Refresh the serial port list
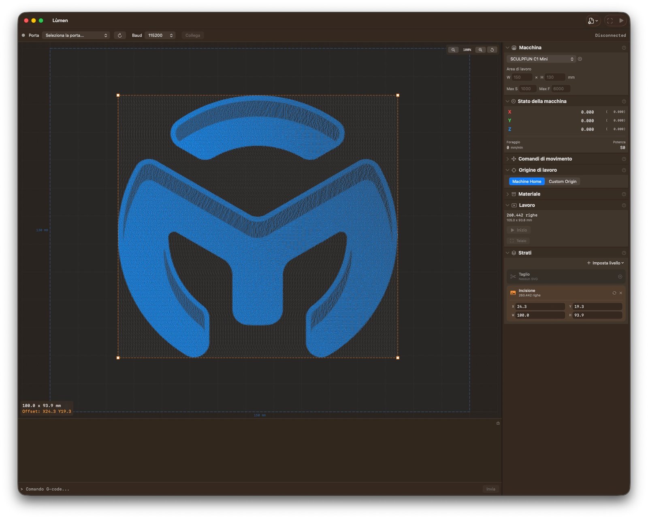 pyautogui.click(x=120, y=36)
